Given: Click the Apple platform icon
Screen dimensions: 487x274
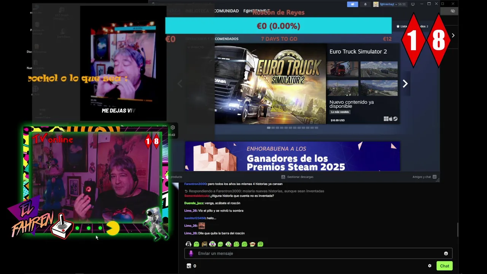Looking at the screenshot, I should click(390, 119).
